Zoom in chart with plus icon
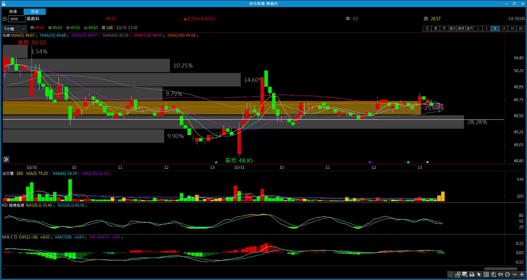Viewport: 527px width, 280px height. [x=522, y=275]
